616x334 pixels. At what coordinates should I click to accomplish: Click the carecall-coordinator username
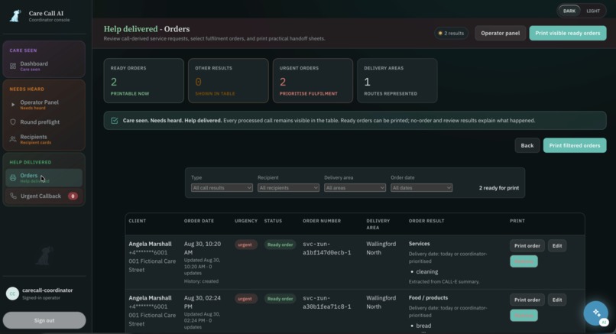[x=47, y=290]
